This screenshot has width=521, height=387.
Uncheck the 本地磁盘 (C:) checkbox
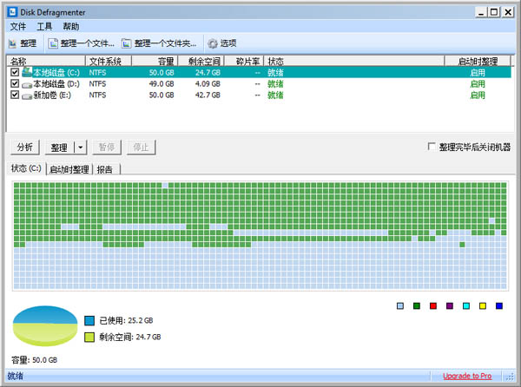[x=14, y=73]
